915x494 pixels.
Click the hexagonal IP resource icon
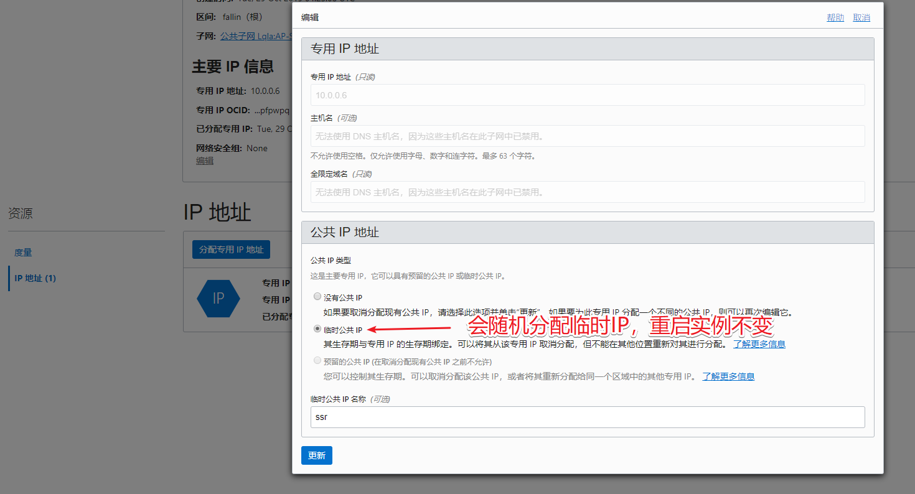tap(218, 299)
